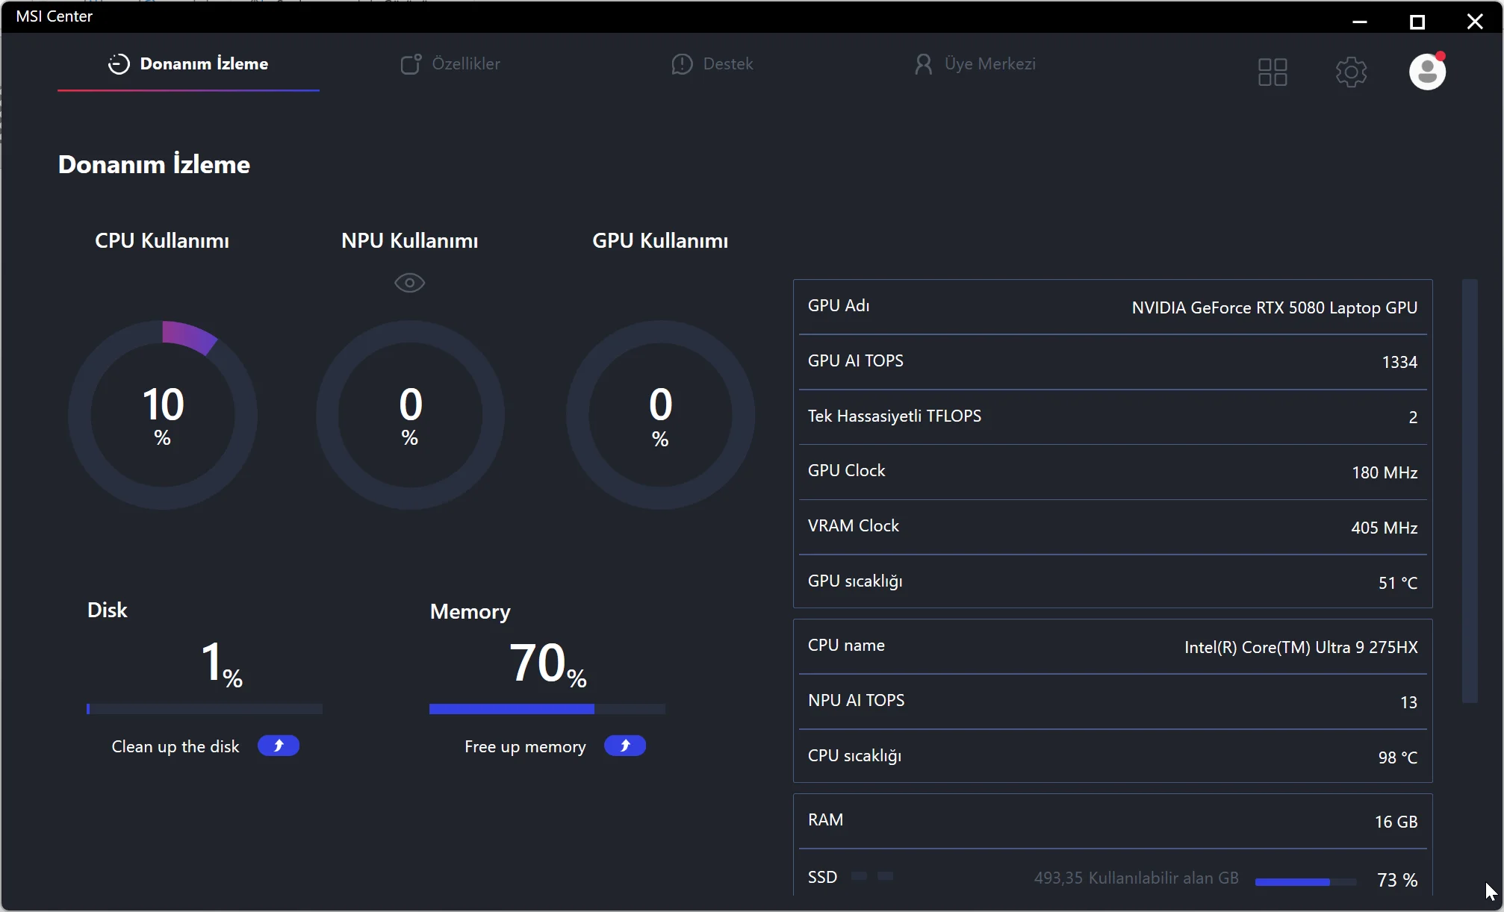
Task: Click the 51 °C temperature value
Action: 1398,584
